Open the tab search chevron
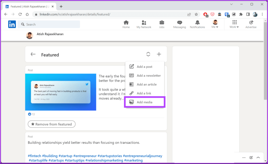The height and width of the screenshot is (164, 268). pyautogui.click(x=231, y=4)
